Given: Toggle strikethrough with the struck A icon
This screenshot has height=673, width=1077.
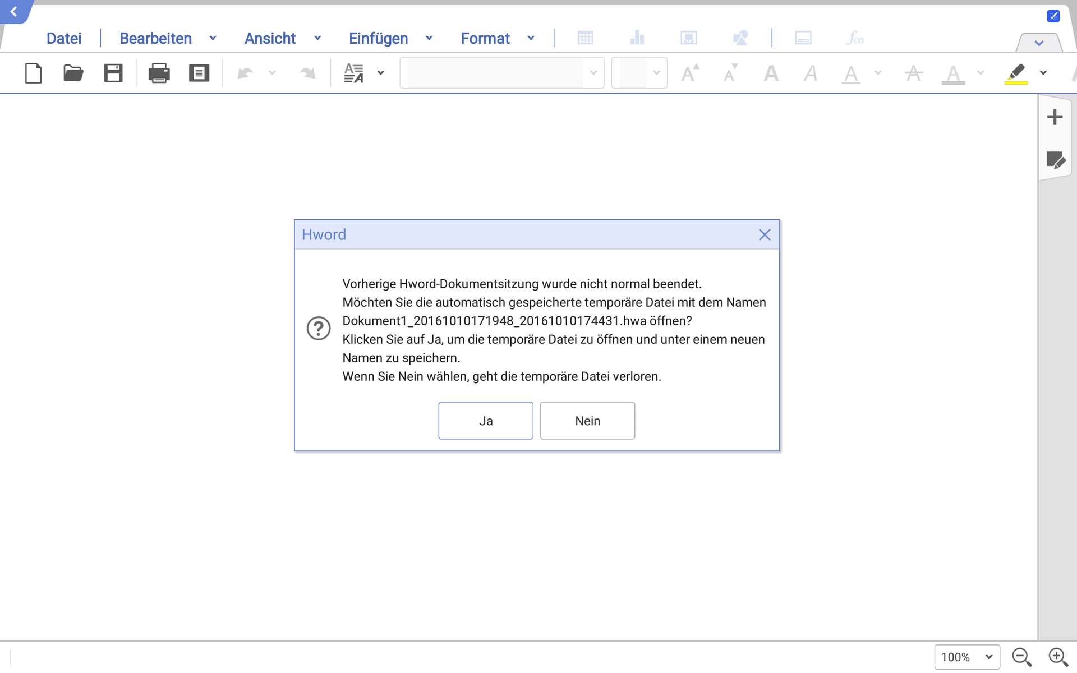Looking at the screenshot, I should click(x=914, y=73).
